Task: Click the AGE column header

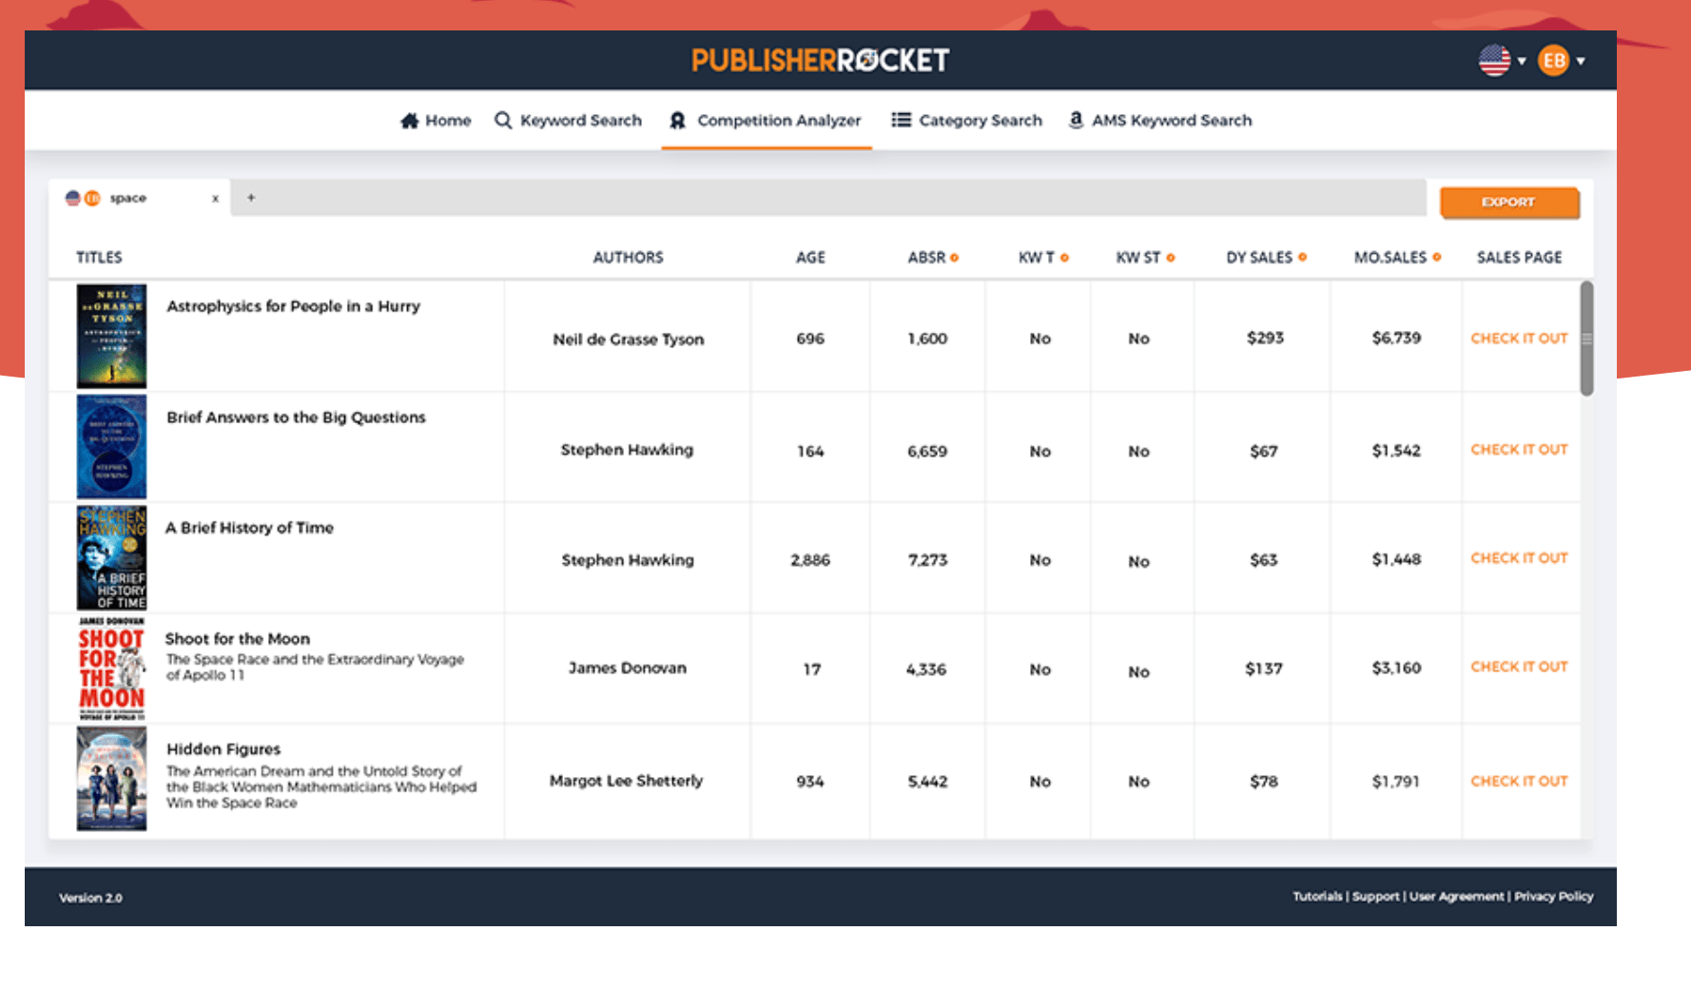Action: pos(810,258)
